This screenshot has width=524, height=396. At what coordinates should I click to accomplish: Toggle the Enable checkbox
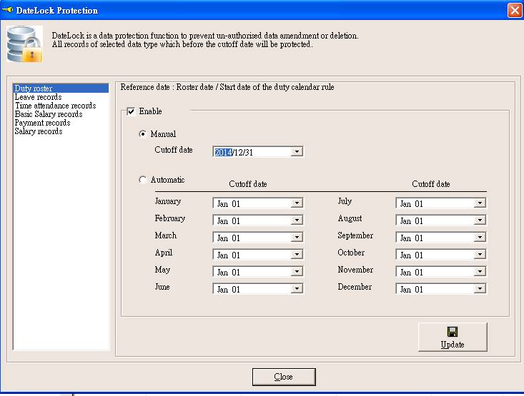point(131,111)
